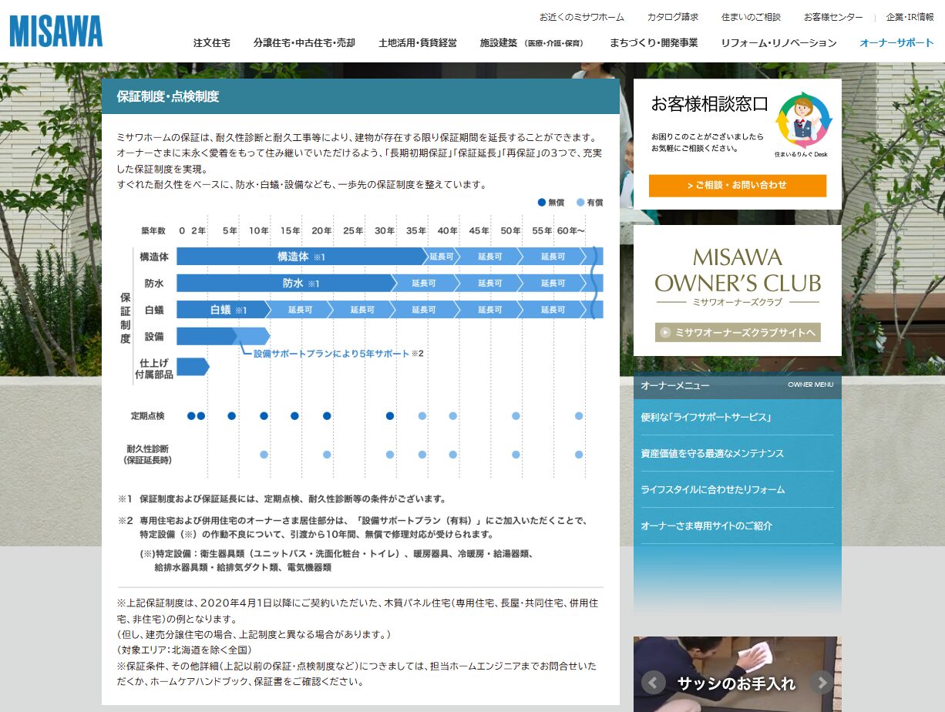
Task: Select 施設建築 menu item
Action: click(x=532, y=43)
